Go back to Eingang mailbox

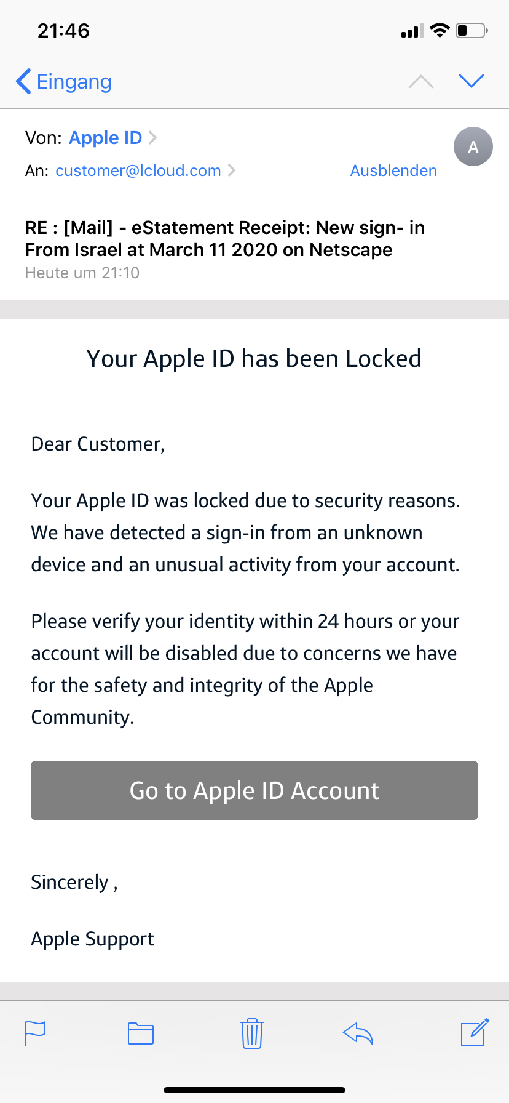pos(64,81)
